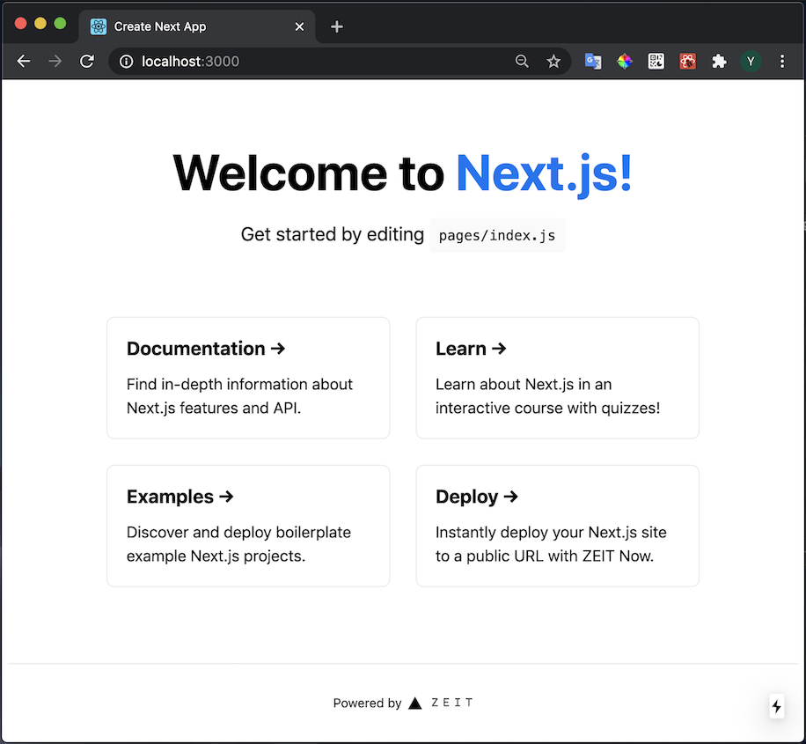Close the Create Next App tab
This screenshot has width=806, height=744.
click(x=299, y=26)
